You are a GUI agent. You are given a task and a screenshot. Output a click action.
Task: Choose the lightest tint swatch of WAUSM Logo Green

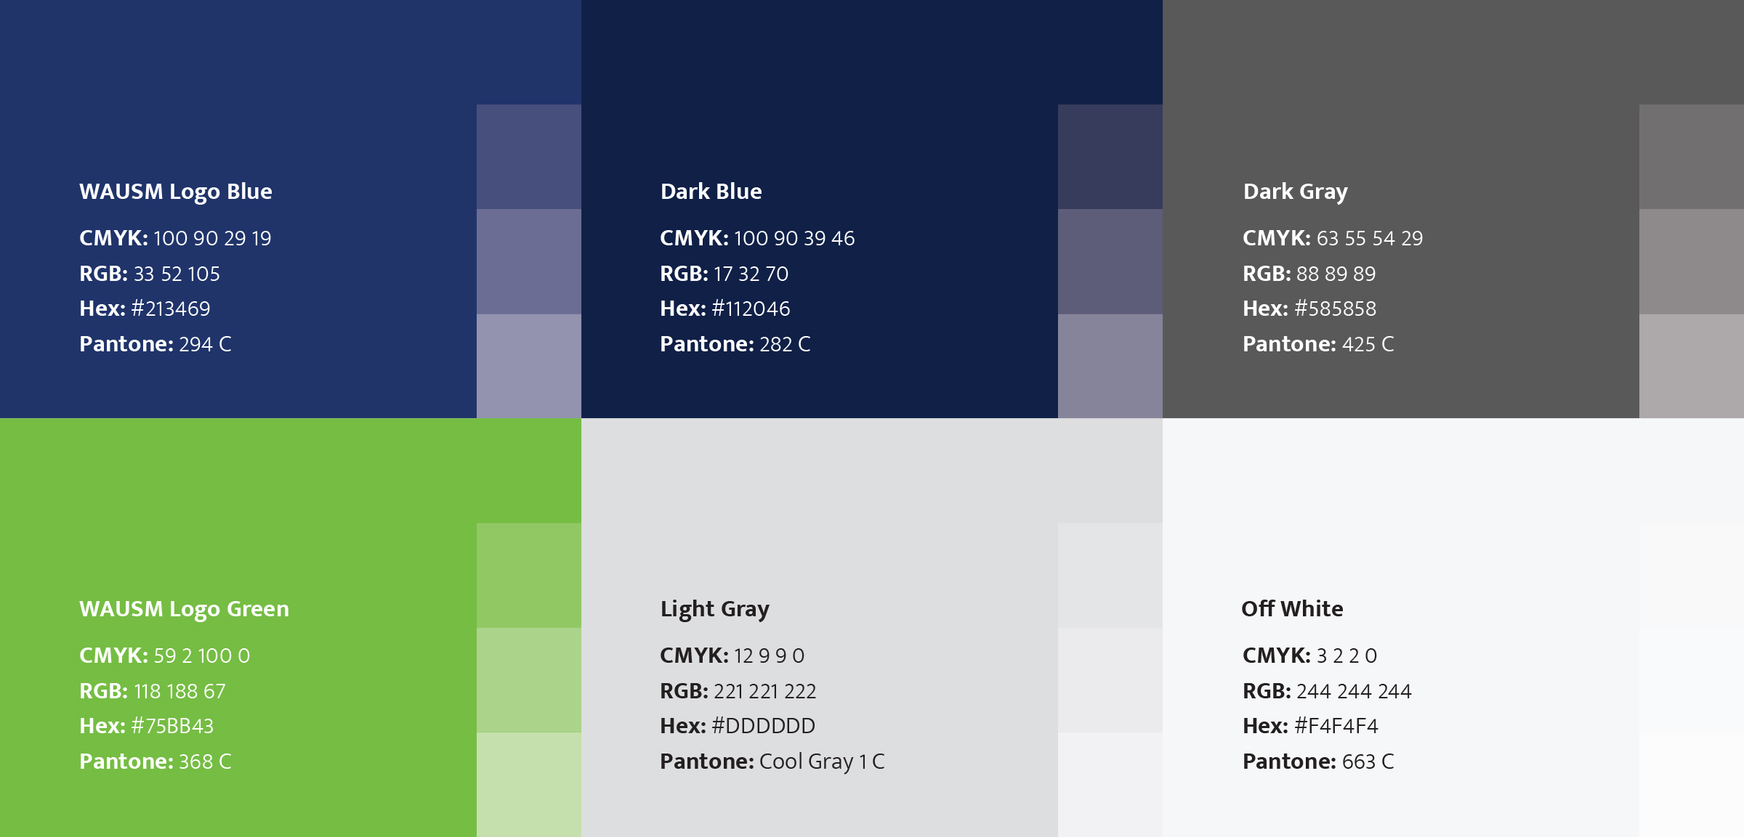(529, 785)
